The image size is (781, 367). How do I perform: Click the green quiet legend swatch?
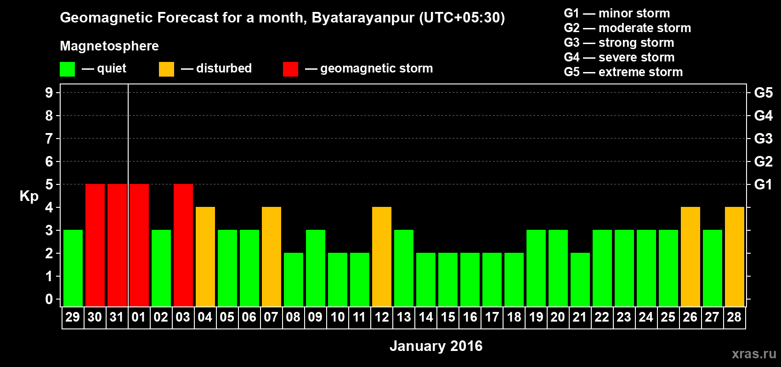point(67,69)
